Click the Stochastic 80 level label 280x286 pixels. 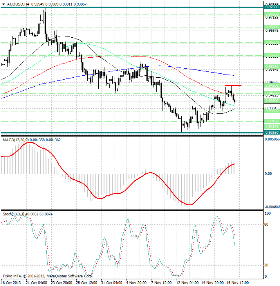tap(266, 224)
